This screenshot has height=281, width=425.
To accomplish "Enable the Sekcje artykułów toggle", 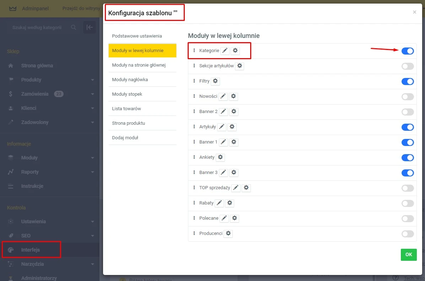I will (408, 66).
